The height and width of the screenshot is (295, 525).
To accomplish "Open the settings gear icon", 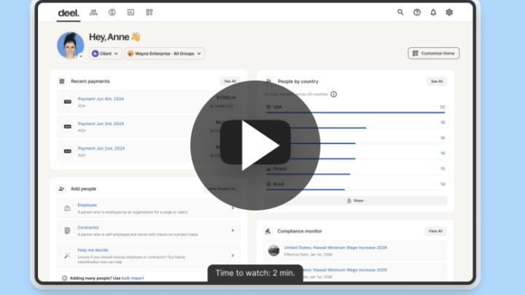I will (449, 12).
